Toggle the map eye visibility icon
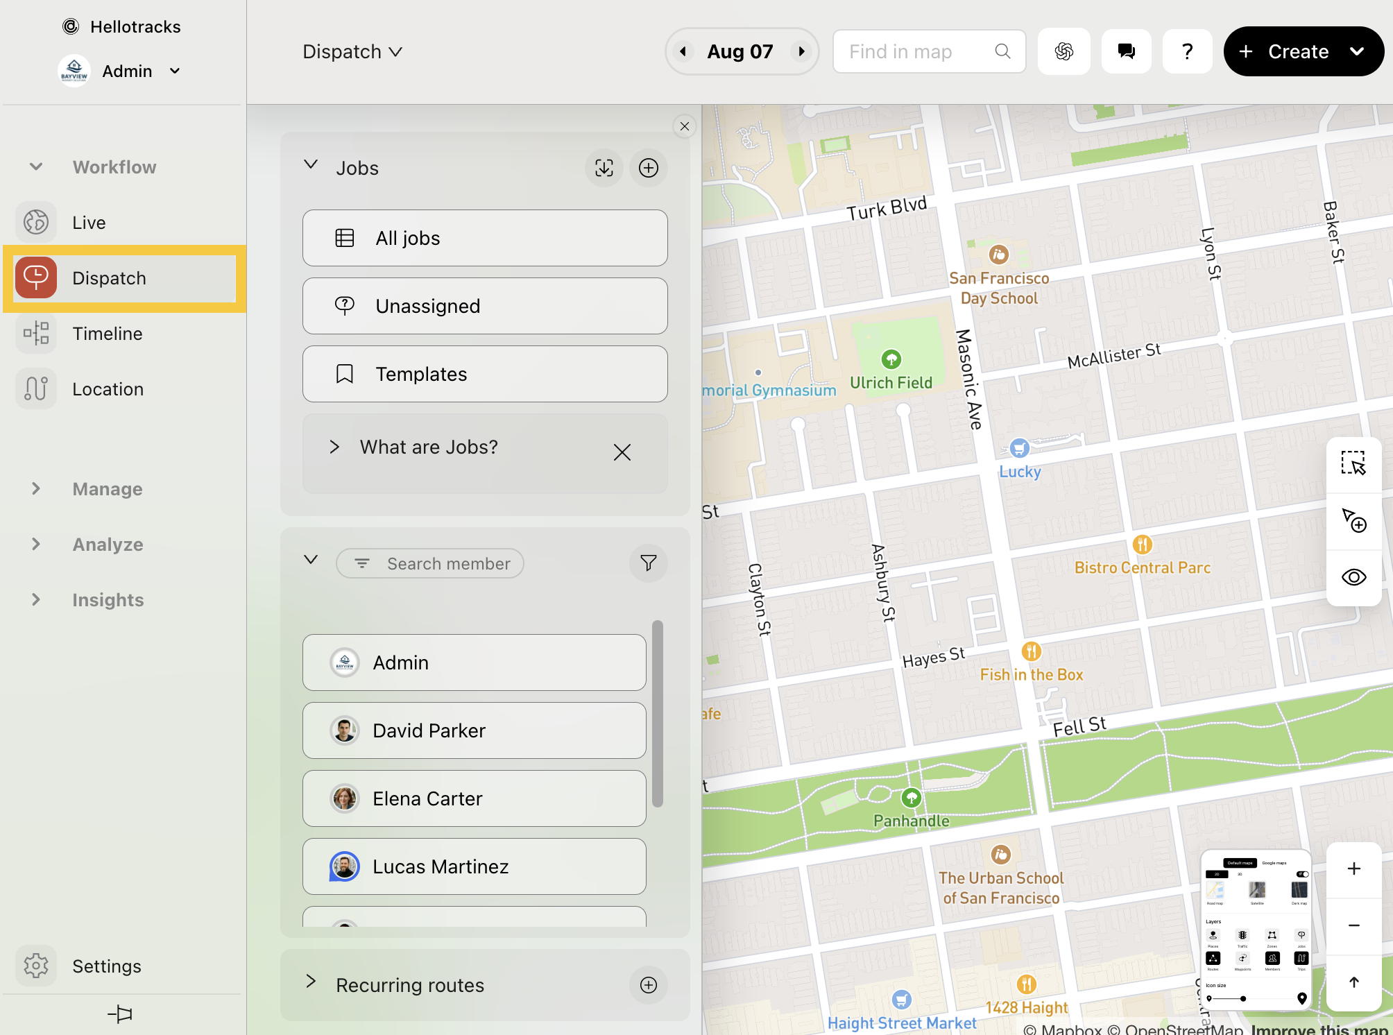Screen dimensions: 1393x1035 (x=1353, y=577)
